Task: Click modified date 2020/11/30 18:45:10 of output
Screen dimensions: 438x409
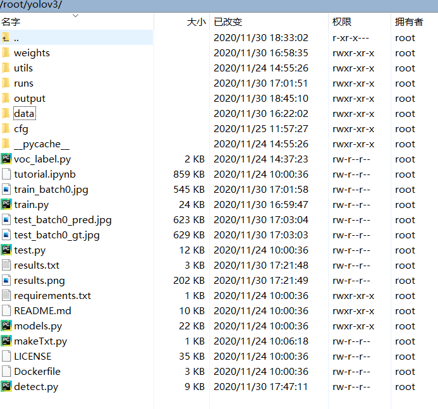Action: [261, 99]
